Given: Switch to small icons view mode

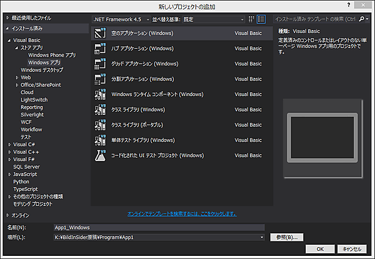Looking at the screenshot, I should click(x=251, y=19).
